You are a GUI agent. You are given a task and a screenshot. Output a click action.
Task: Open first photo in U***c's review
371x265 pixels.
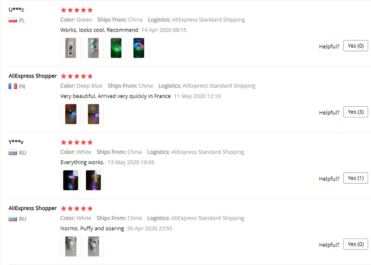[x=70, y=48]
